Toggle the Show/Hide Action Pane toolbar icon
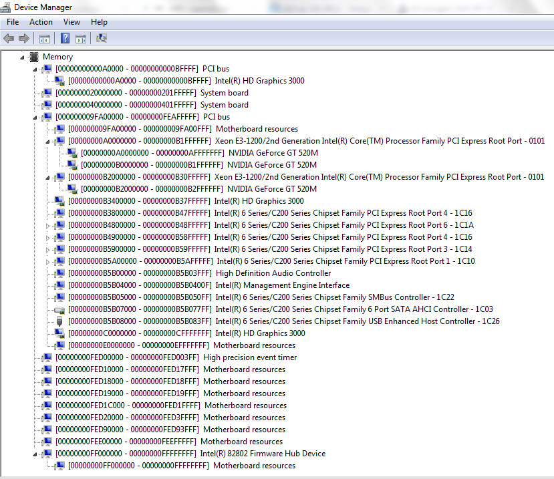 [x=81, y=39]
